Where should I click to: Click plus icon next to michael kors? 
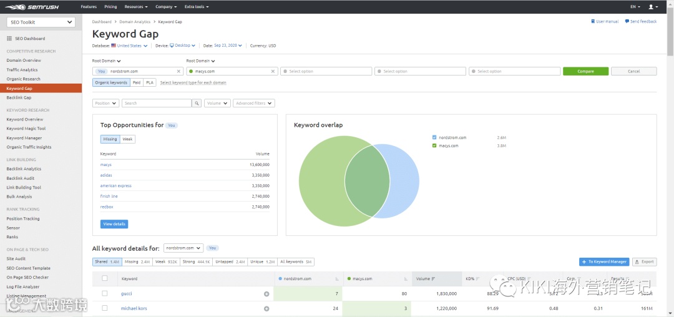click(x=266, y=308)
